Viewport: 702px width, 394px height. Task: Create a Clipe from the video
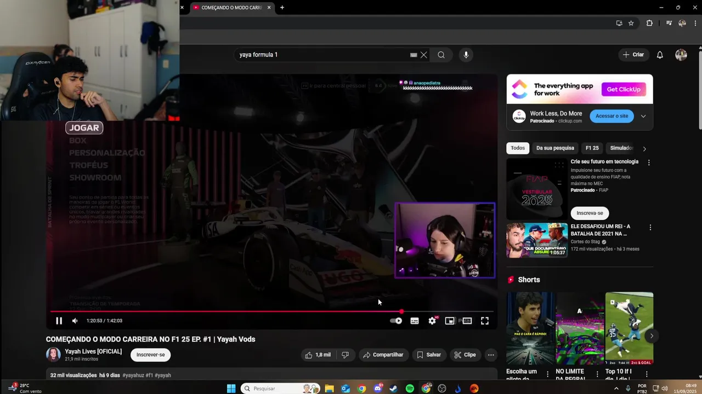[x=465, y=355]
